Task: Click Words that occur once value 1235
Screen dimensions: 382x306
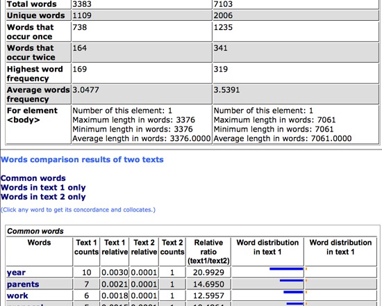Action: click(x=223, y=27)
